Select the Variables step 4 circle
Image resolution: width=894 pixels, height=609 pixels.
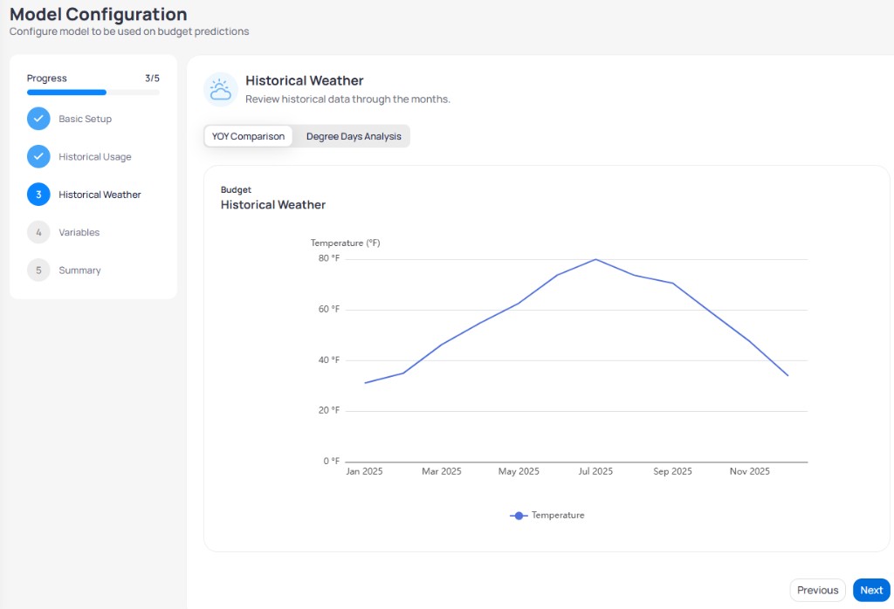38,232
